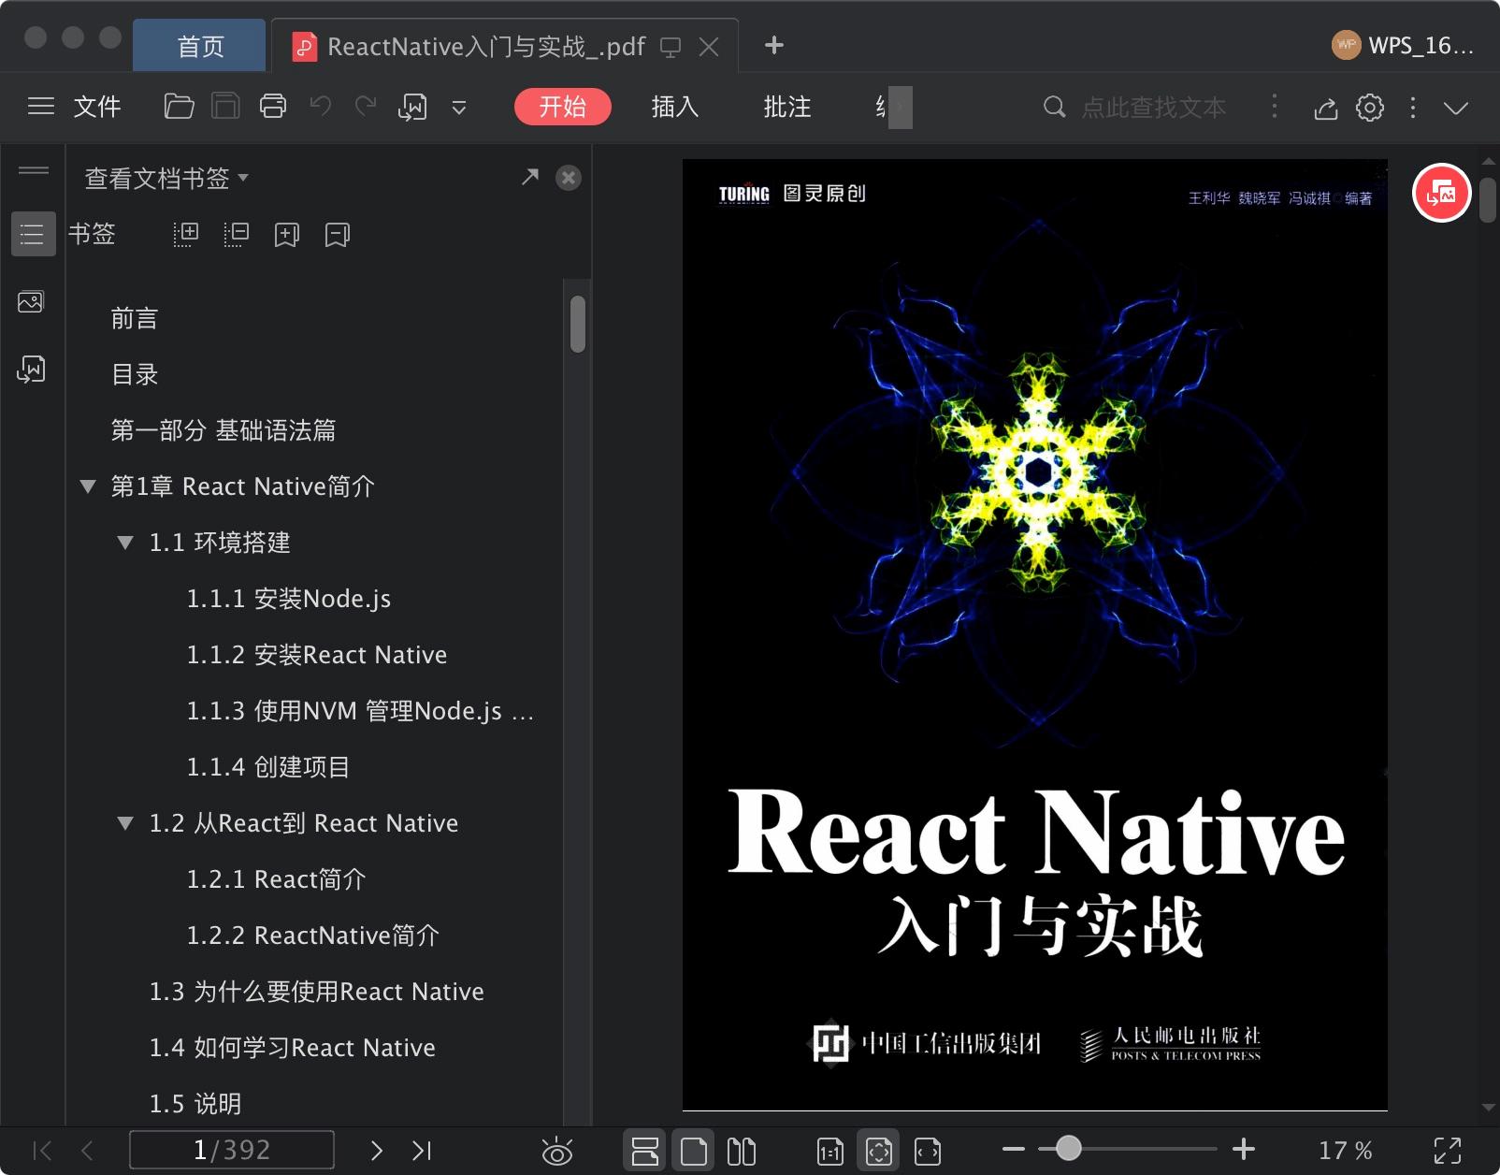Go to next page arrow

(x=376, y=1151)
